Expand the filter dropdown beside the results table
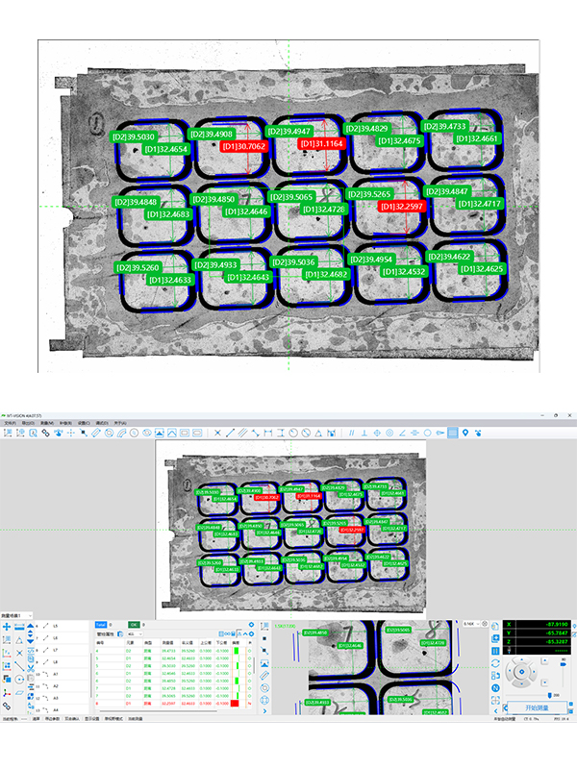Image resolution: width=577 pixels, height=769 pixels. tap(135, 633)
